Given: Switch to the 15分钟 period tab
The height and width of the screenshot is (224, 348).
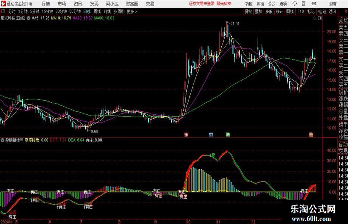Looking at the screenshot, I should pyautogui.click(x=48, y=11).
